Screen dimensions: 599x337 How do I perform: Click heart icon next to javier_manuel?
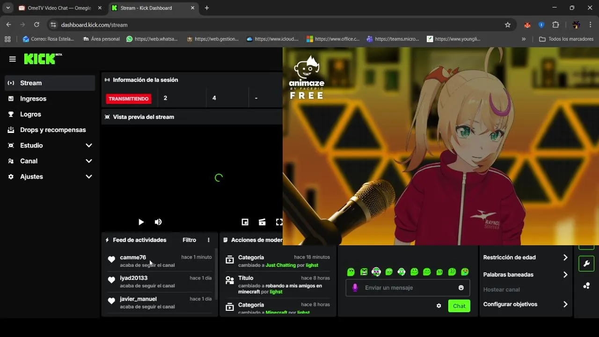point(111,301)
